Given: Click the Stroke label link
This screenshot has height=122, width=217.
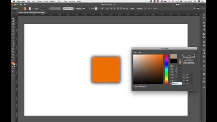Looking at the screenshot, I should [37, 8].
